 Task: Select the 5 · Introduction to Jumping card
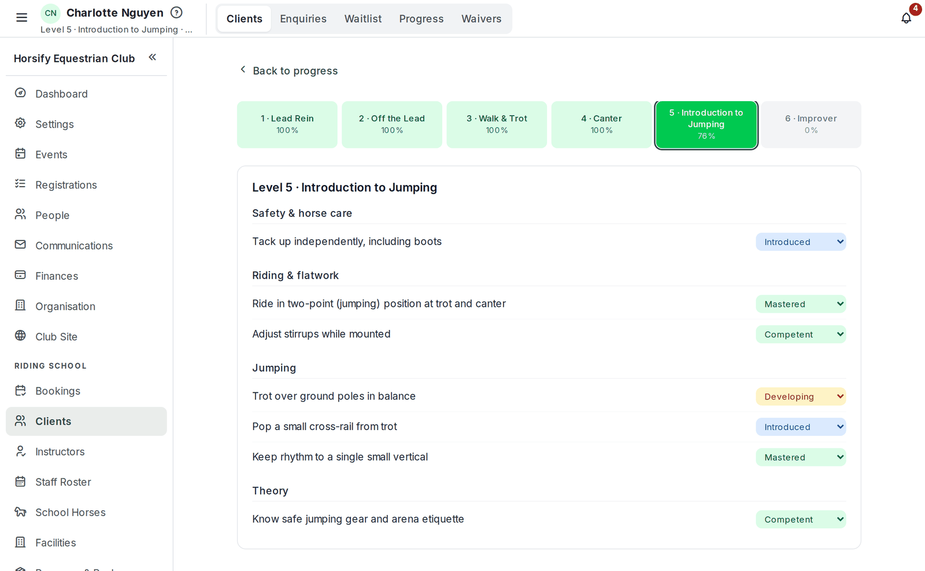[x=706, y=124]
